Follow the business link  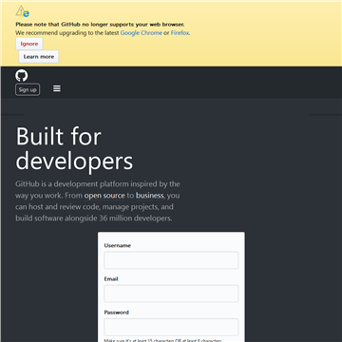tap(150, 196)
